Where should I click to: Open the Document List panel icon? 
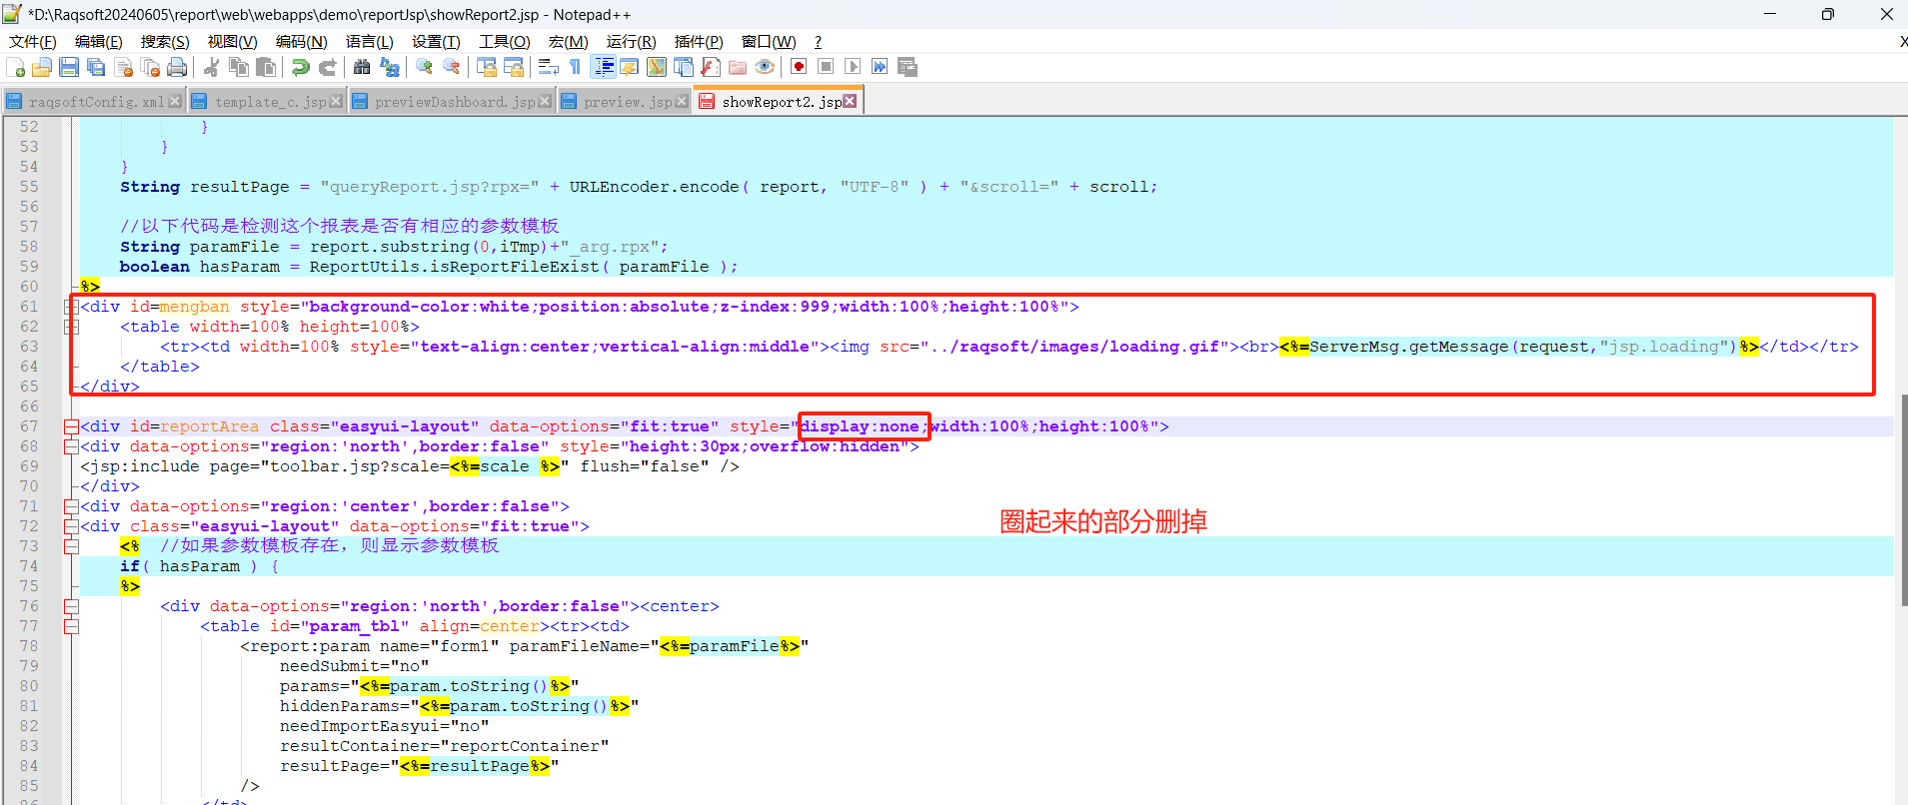click(684, 67)
